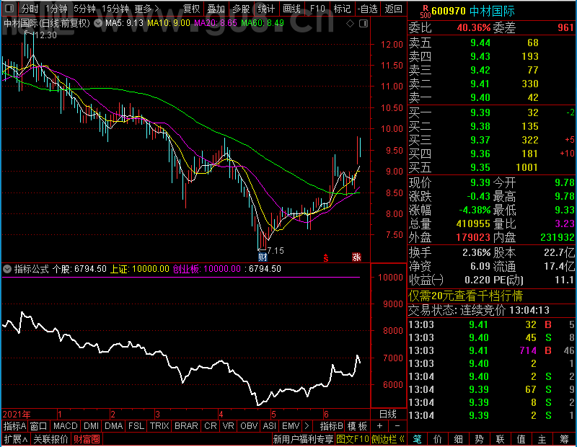
Task: Collapse the 侧边栏 sidebar
Action: [387, 439]
